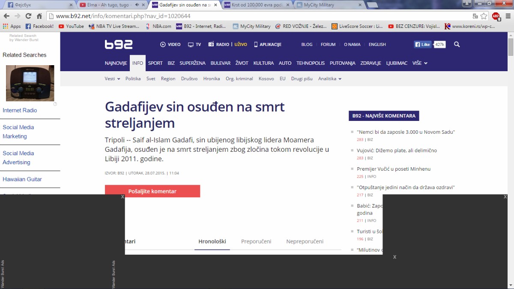Click the B92 logo
Screen dimensions: 514x289
pos(119,44)
